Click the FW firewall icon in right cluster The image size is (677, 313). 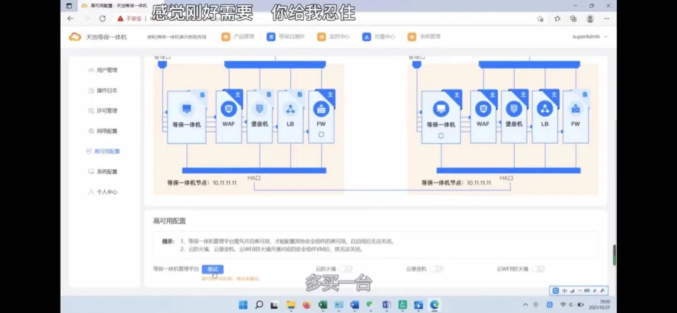[575, 108]
